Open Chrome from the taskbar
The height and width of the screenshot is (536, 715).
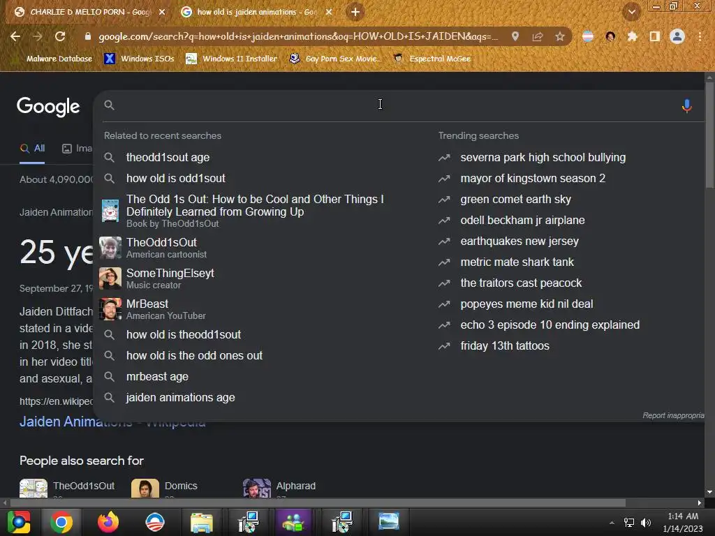pos(61,522)
